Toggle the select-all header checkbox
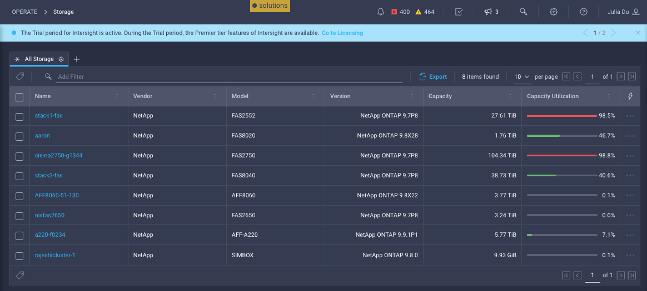647x291 pixels. pyautogui.click(x=19, y=97)
